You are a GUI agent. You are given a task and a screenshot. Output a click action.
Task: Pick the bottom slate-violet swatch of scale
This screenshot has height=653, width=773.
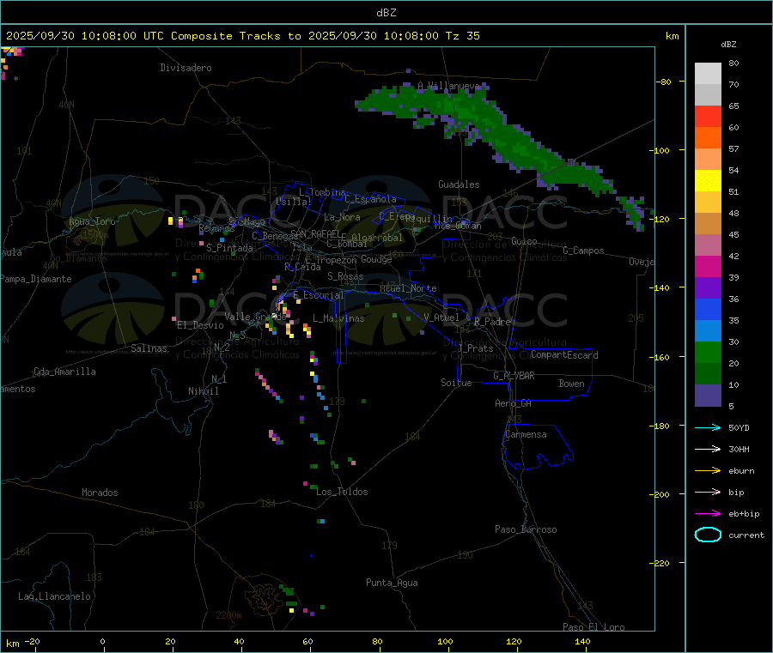708,396
